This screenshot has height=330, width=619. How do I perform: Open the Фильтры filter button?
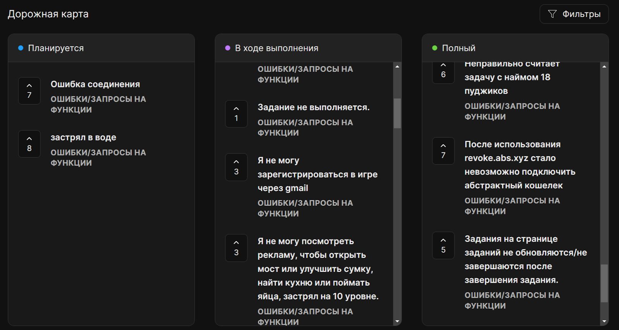tap(574, 14)
